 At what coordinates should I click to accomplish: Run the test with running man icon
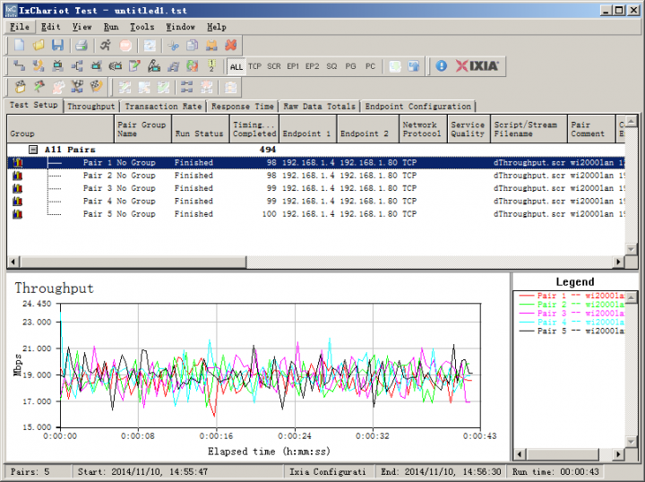point(106,45)
